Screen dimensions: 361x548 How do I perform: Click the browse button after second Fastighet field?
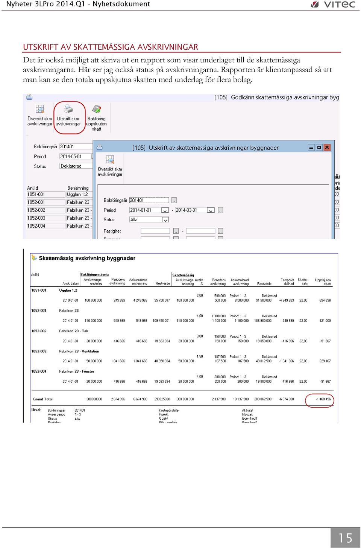pyautogui.click(x=220, y=231)
